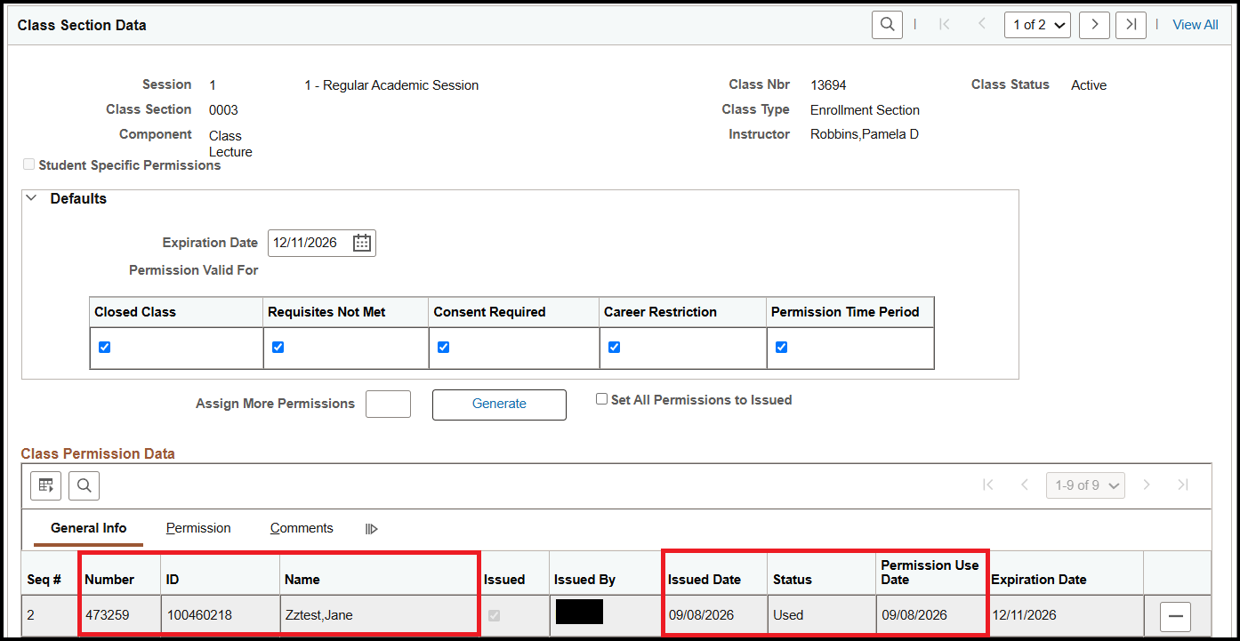This screenshot has width=1240, height=641.
Task: Jump to last class section record arrow
Action: [1131, 25]
